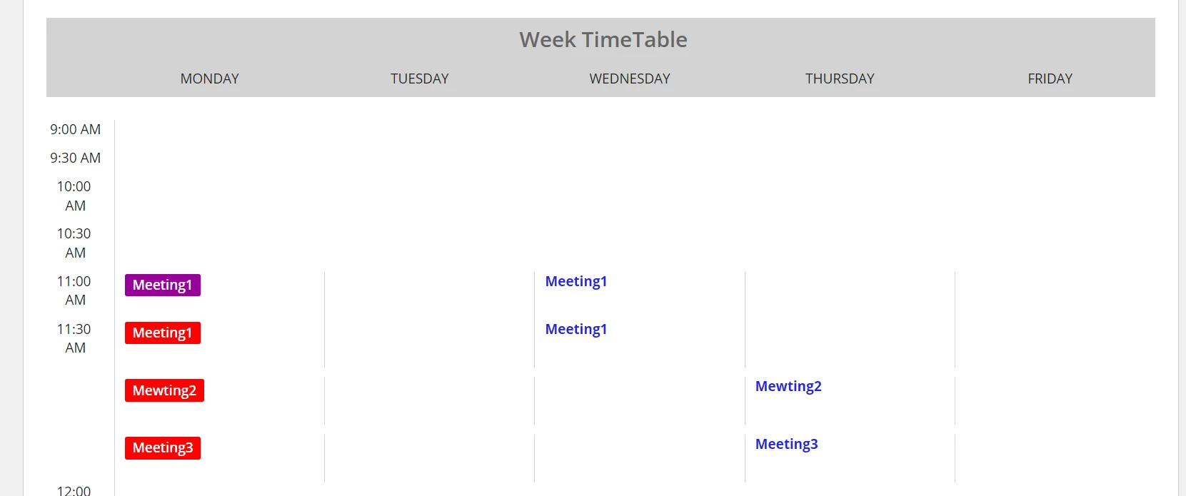The image size is (1186, 496).
Task: Click the 9:00 AM time label
Action: 76,129
